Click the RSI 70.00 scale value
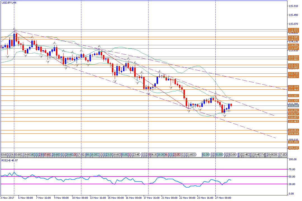302x201 pixels. (x=292, y=169)
